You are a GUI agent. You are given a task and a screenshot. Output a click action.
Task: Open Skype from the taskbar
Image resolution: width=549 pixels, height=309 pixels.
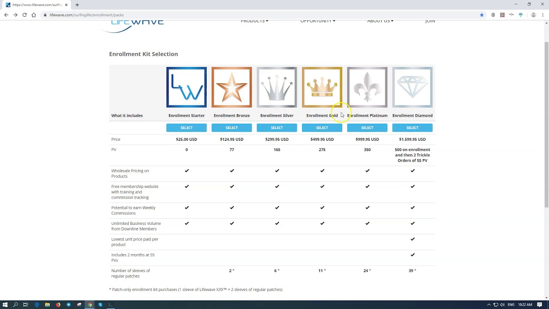click(100, 305)
